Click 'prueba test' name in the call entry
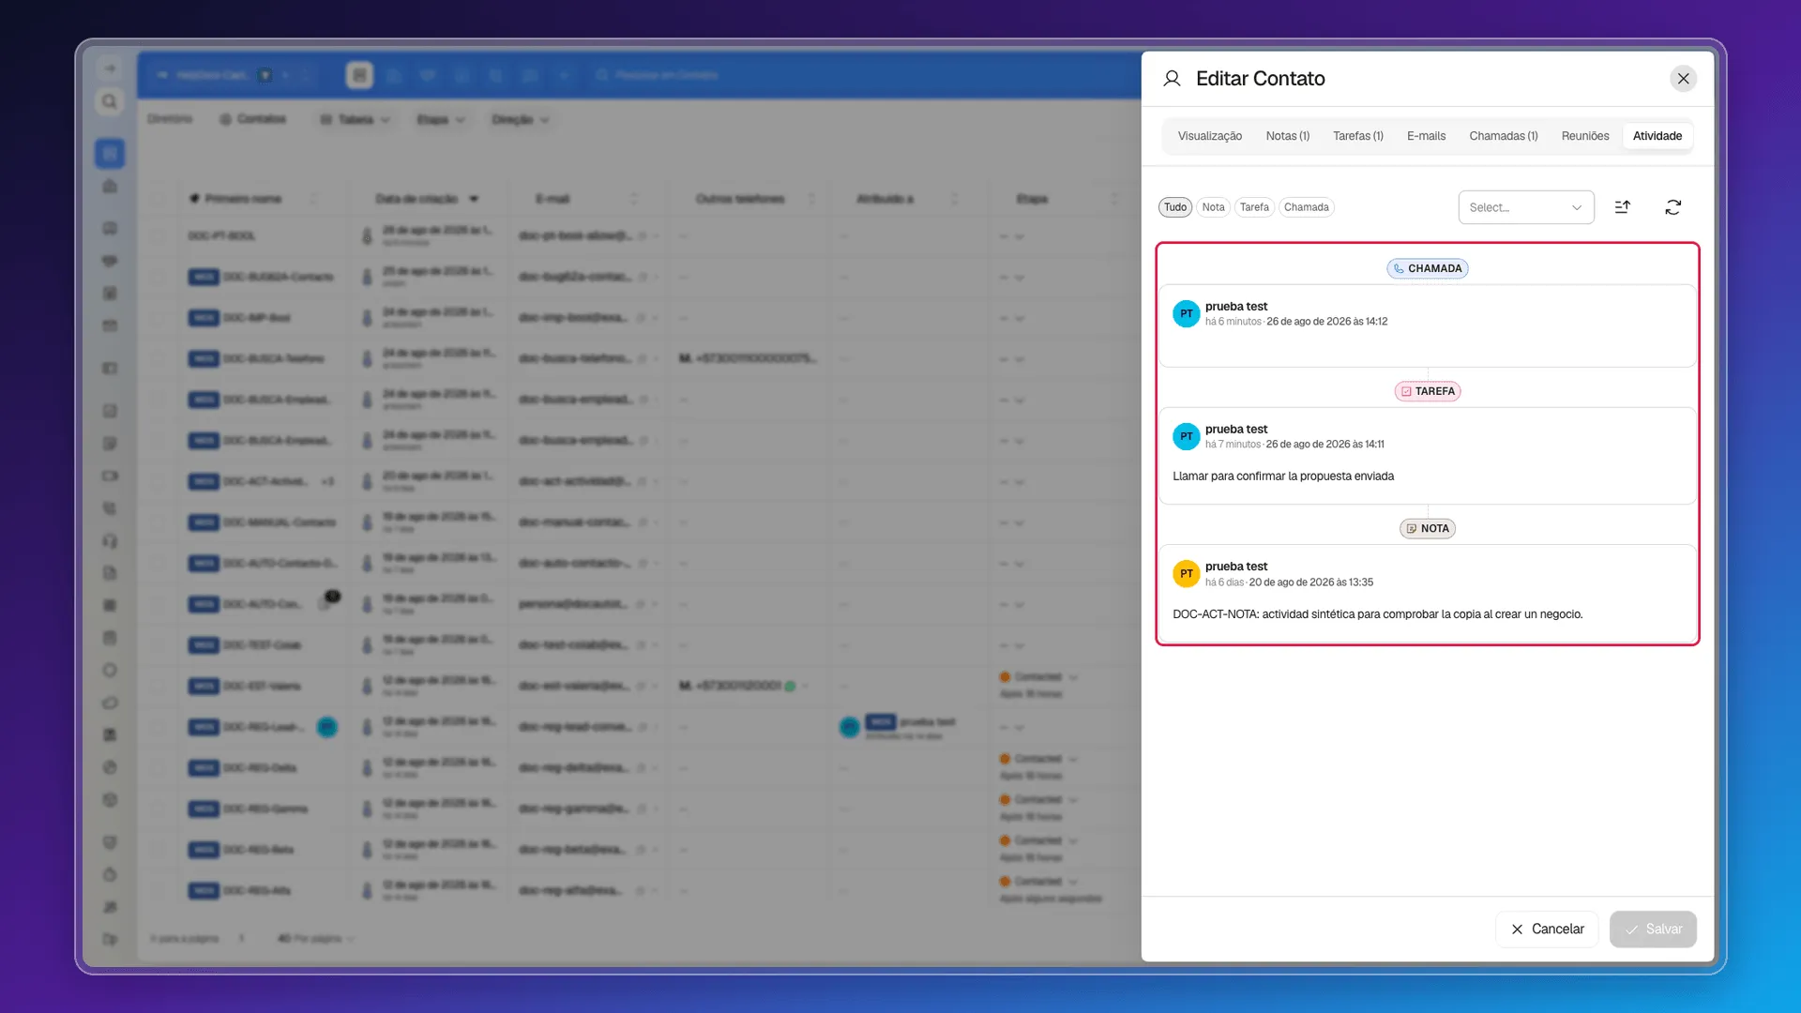Image resolution: width=1801 pixels, height=1013 pixels. (1235, 307)
